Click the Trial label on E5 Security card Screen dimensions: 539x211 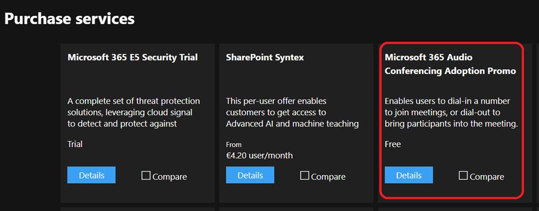tap(76, 144)
